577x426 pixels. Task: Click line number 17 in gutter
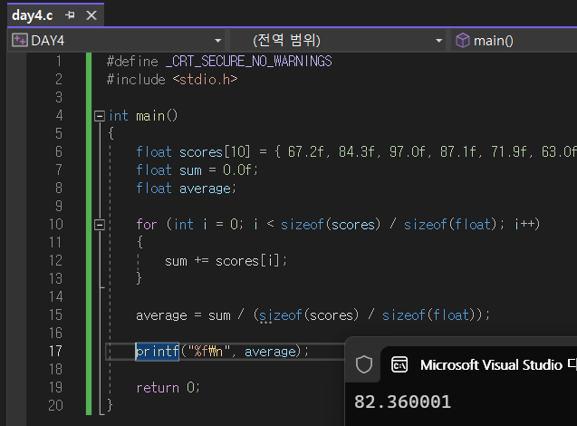click(x=55, y=351)
